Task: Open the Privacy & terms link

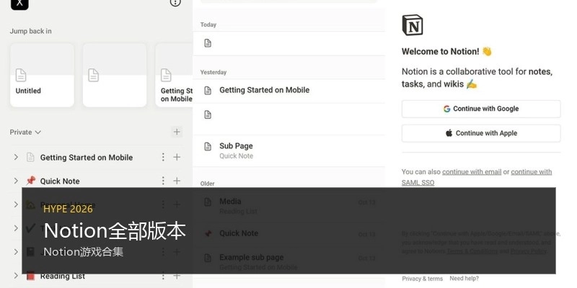Action: [x=423, y=279]
